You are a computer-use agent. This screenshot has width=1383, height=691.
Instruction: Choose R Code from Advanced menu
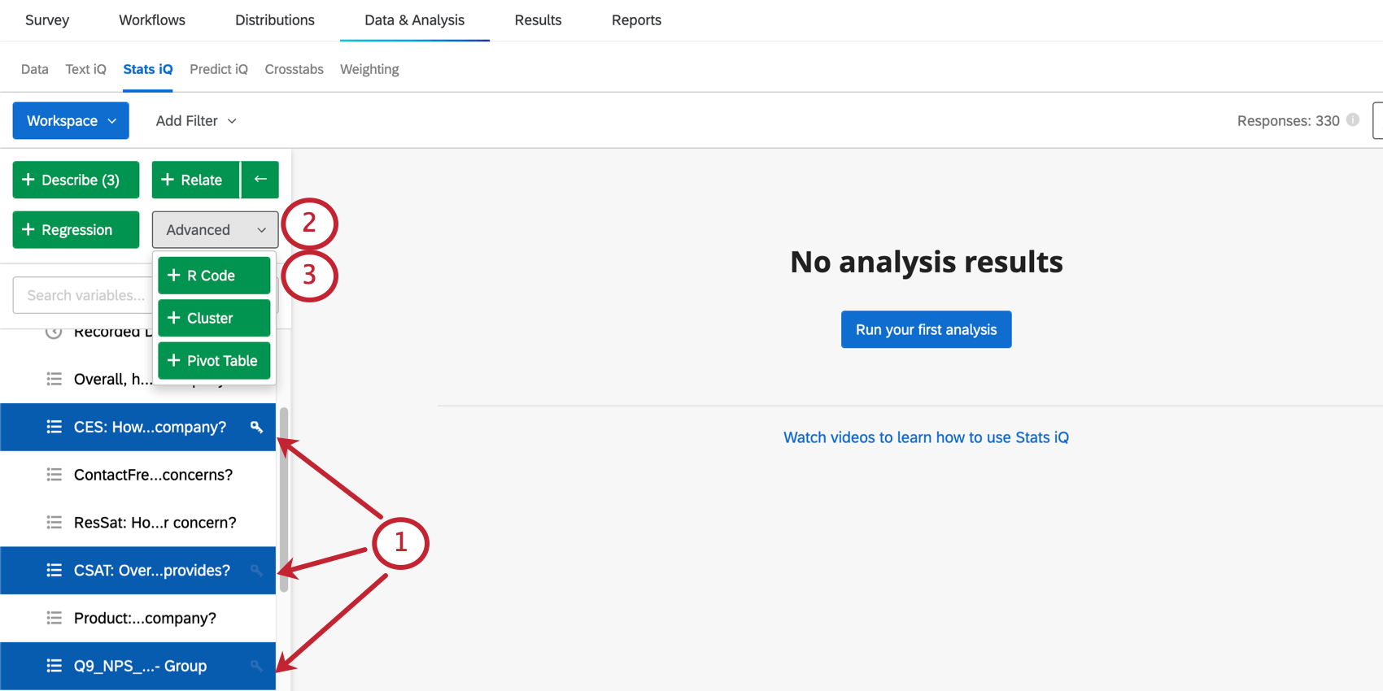tap(214, 276)
